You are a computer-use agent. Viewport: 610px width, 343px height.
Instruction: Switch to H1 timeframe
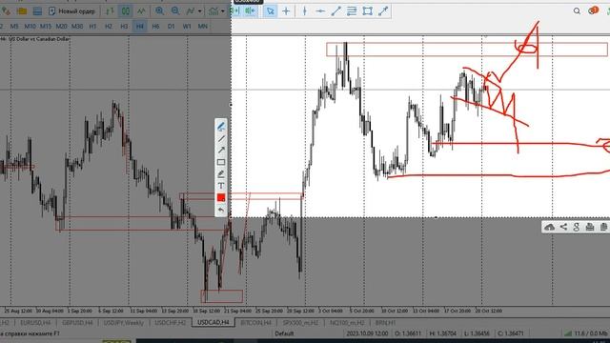click(x=92, y=27)
